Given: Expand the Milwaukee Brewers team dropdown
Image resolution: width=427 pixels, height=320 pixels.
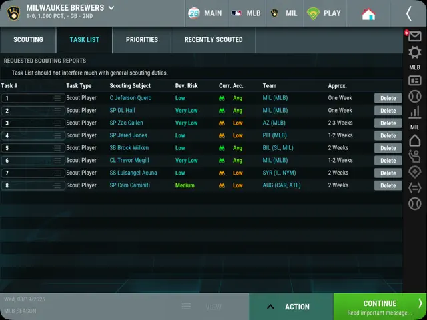Looking at the screenshot, I should [x=111, y=7].
